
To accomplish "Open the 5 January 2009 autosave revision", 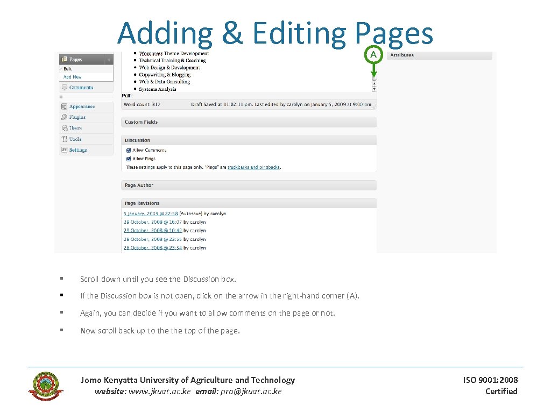I will (x=150, y=213).
